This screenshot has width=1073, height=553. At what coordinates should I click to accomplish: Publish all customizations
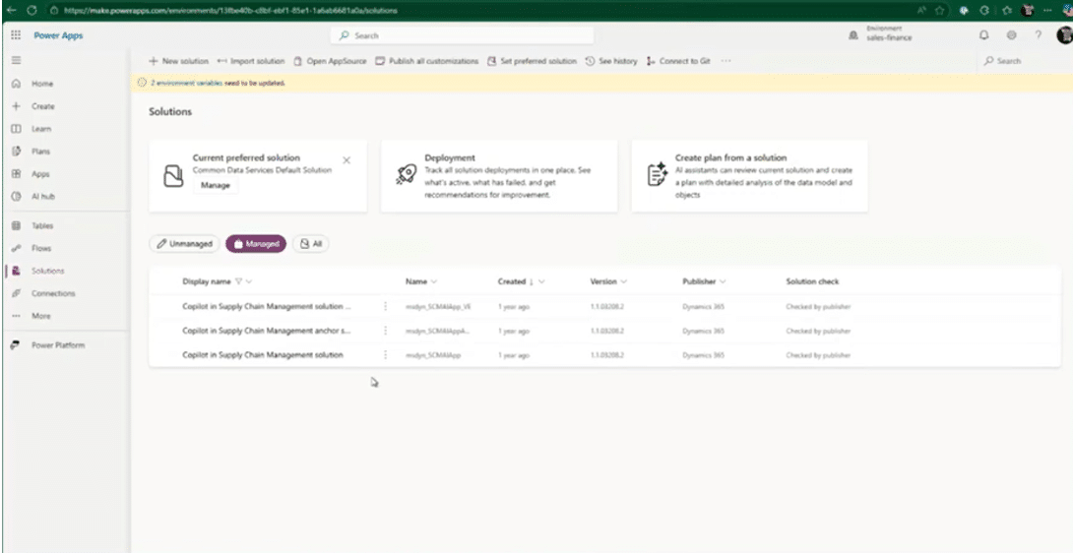(427, 61)
